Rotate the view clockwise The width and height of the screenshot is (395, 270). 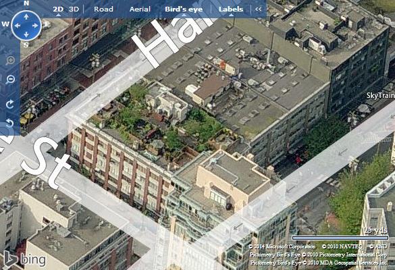pos(10,104)
